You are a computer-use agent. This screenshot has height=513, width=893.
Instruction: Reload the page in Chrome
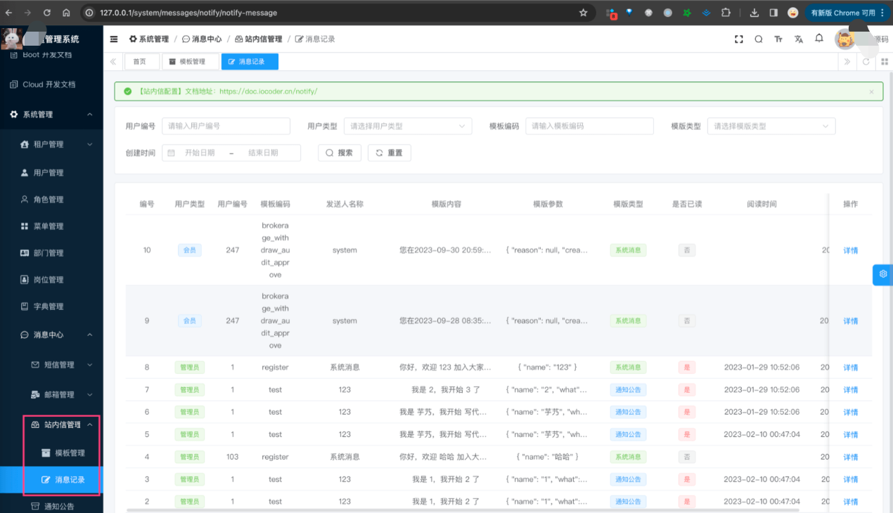47,13
